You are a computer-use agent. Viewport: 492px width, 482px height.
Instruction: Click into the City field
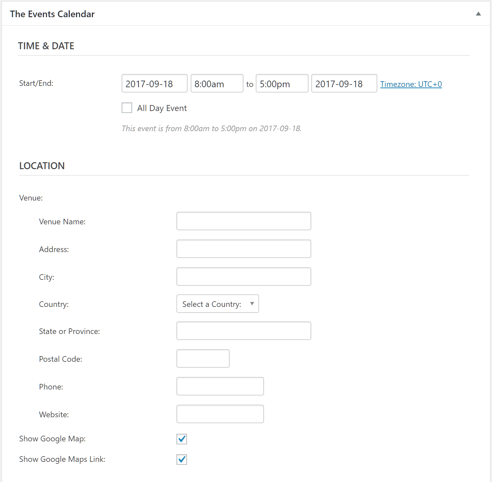pyautogui.click(x=244, y=277)
